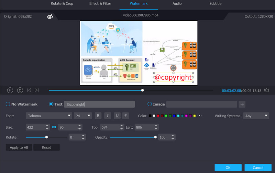Switch to the Audio tab
The width and height of the screenshot is (275, 173).
[177, 3]
